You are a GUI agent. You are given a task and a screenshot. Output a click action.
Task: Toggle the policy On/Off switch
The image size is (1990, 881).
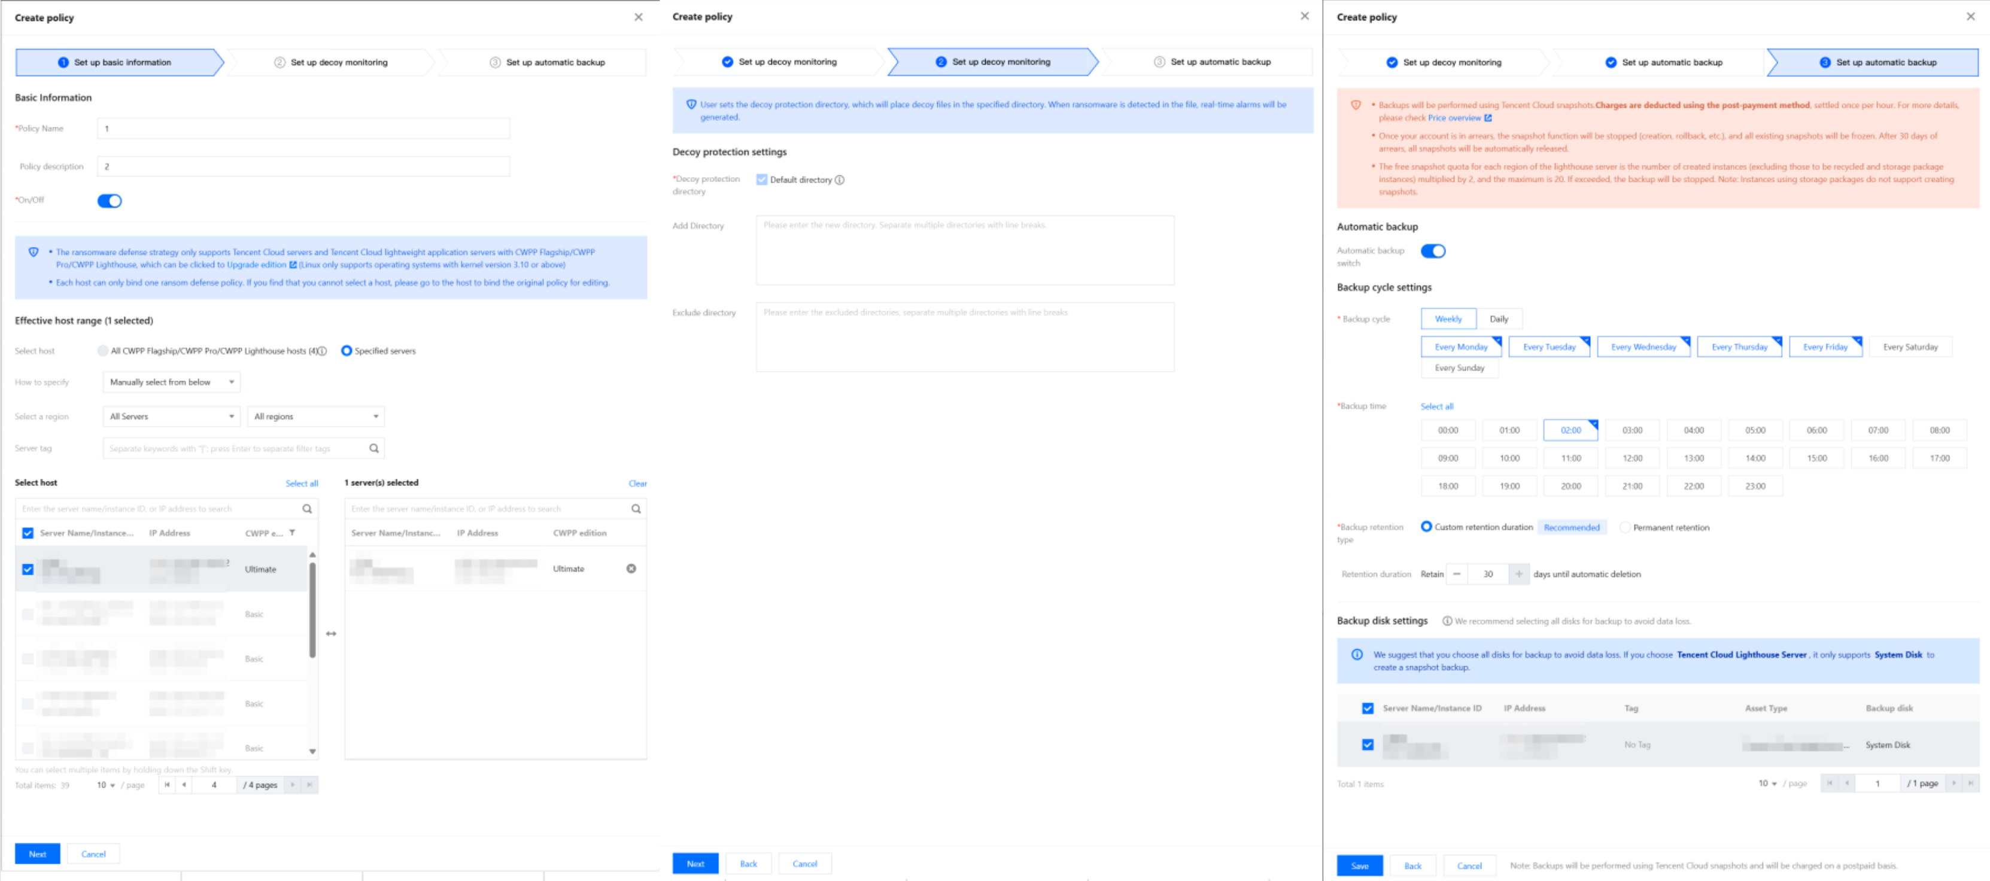click(x=110, y=201)
